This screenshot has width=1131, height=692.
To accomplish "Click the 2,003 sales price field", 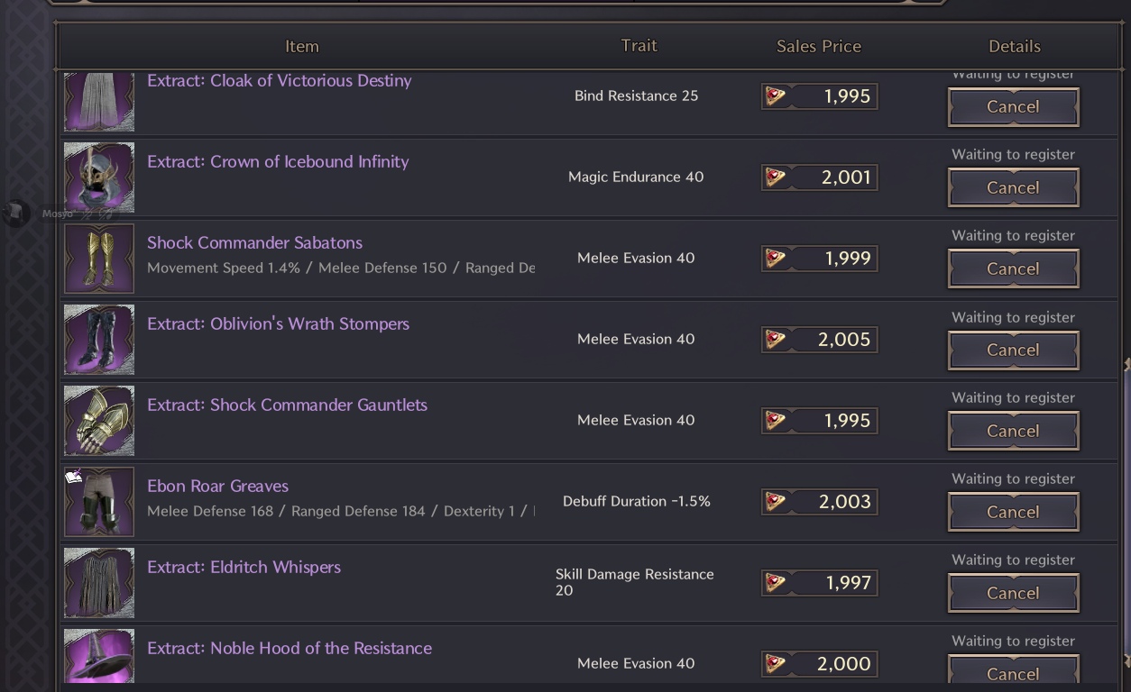I will [x=819, y=502].
